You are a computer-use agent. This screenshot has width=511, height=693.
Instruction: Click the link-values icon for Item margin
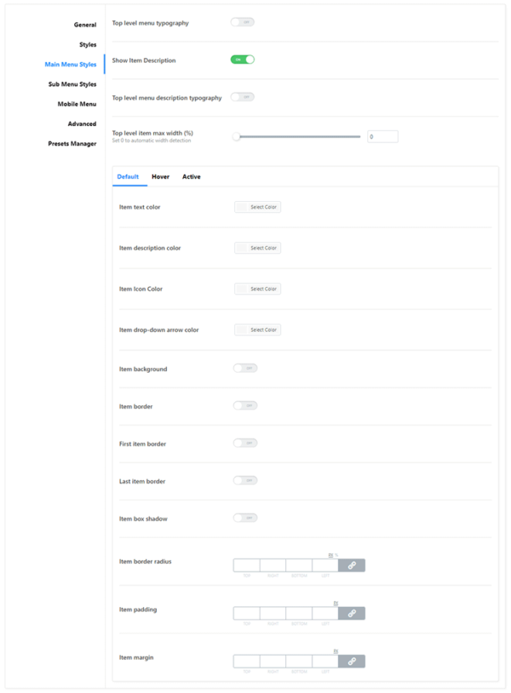click(x=352, y=661)
